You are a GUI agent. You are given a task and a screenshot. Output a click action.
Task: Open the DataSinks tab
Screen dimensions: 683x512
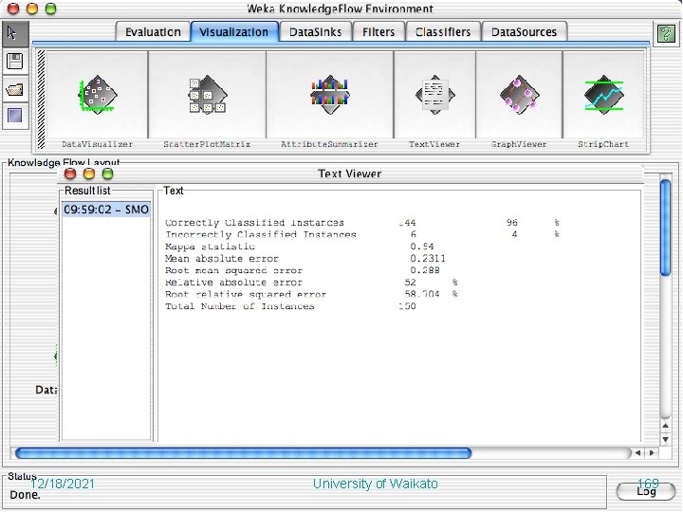pos(315,32)
